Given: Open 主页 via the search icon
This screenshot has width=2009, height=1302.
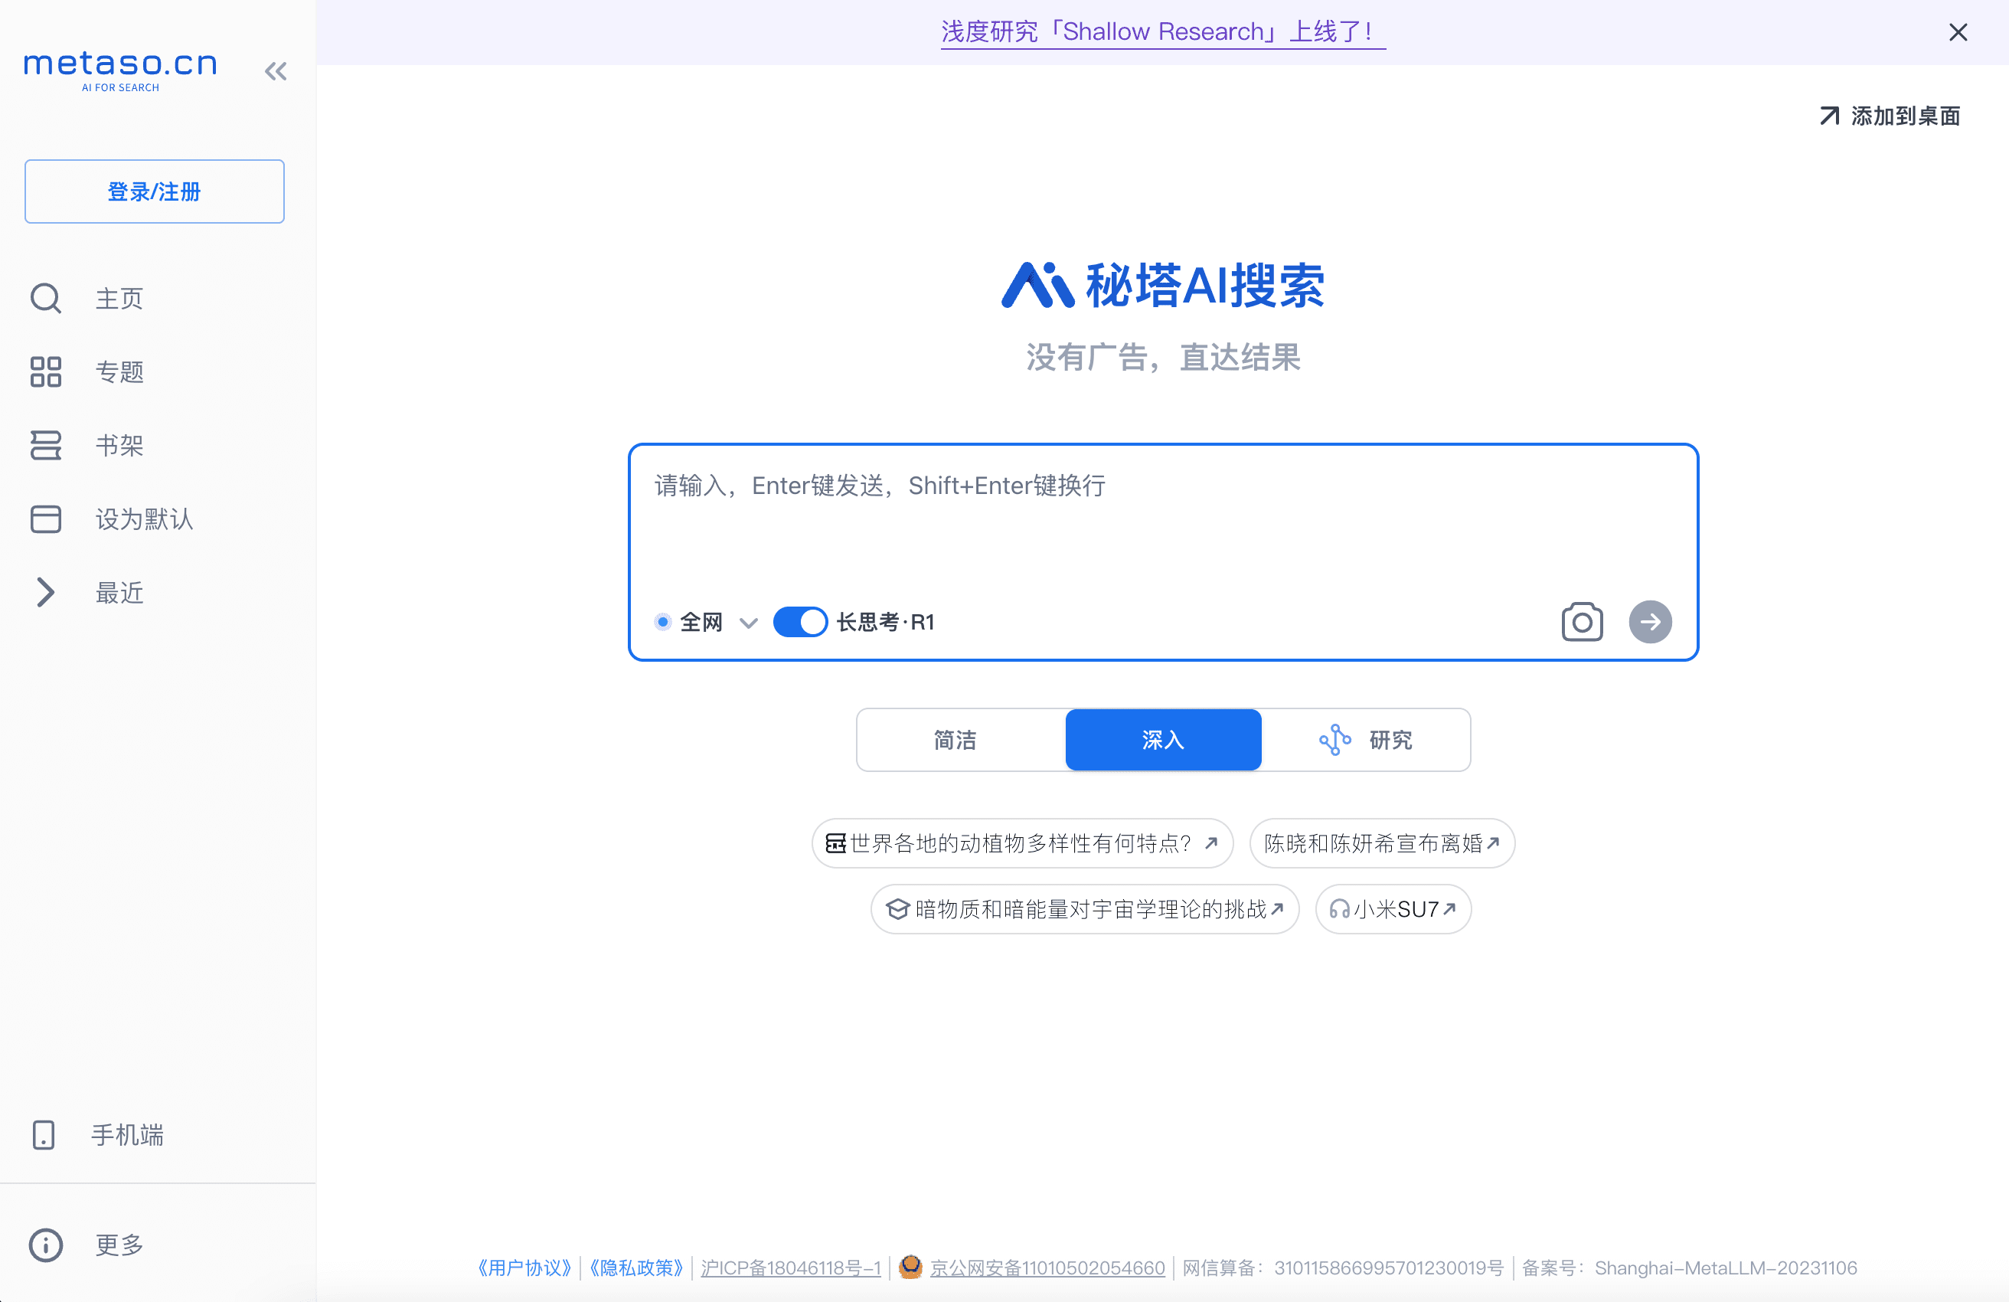Looking at the screenshot, I should tap(46, 298).
